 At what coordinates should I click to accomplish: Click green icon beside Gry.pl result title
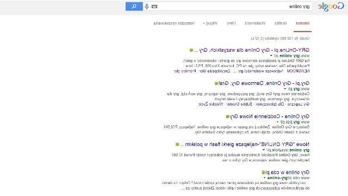(x=216, y=83)
